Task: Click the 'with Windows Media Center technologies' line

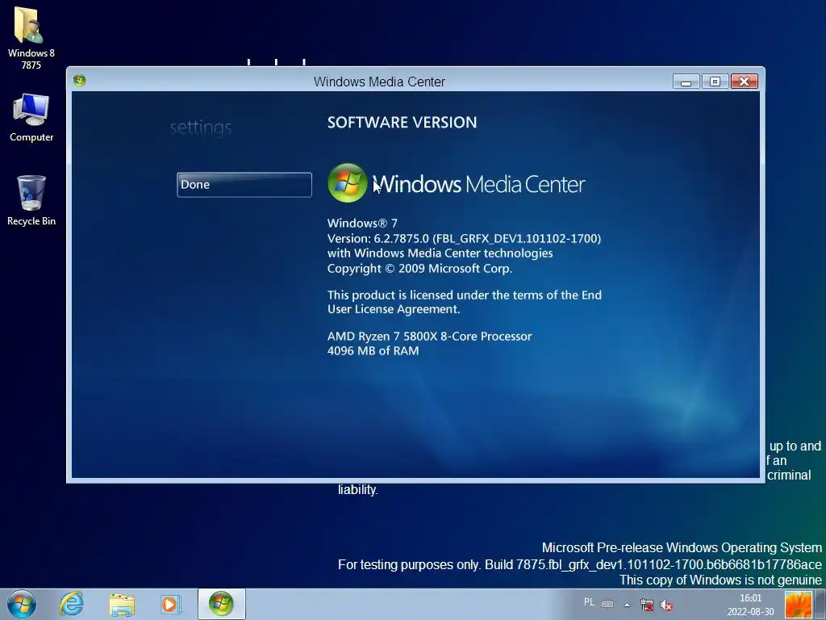Action: point(440,253)
